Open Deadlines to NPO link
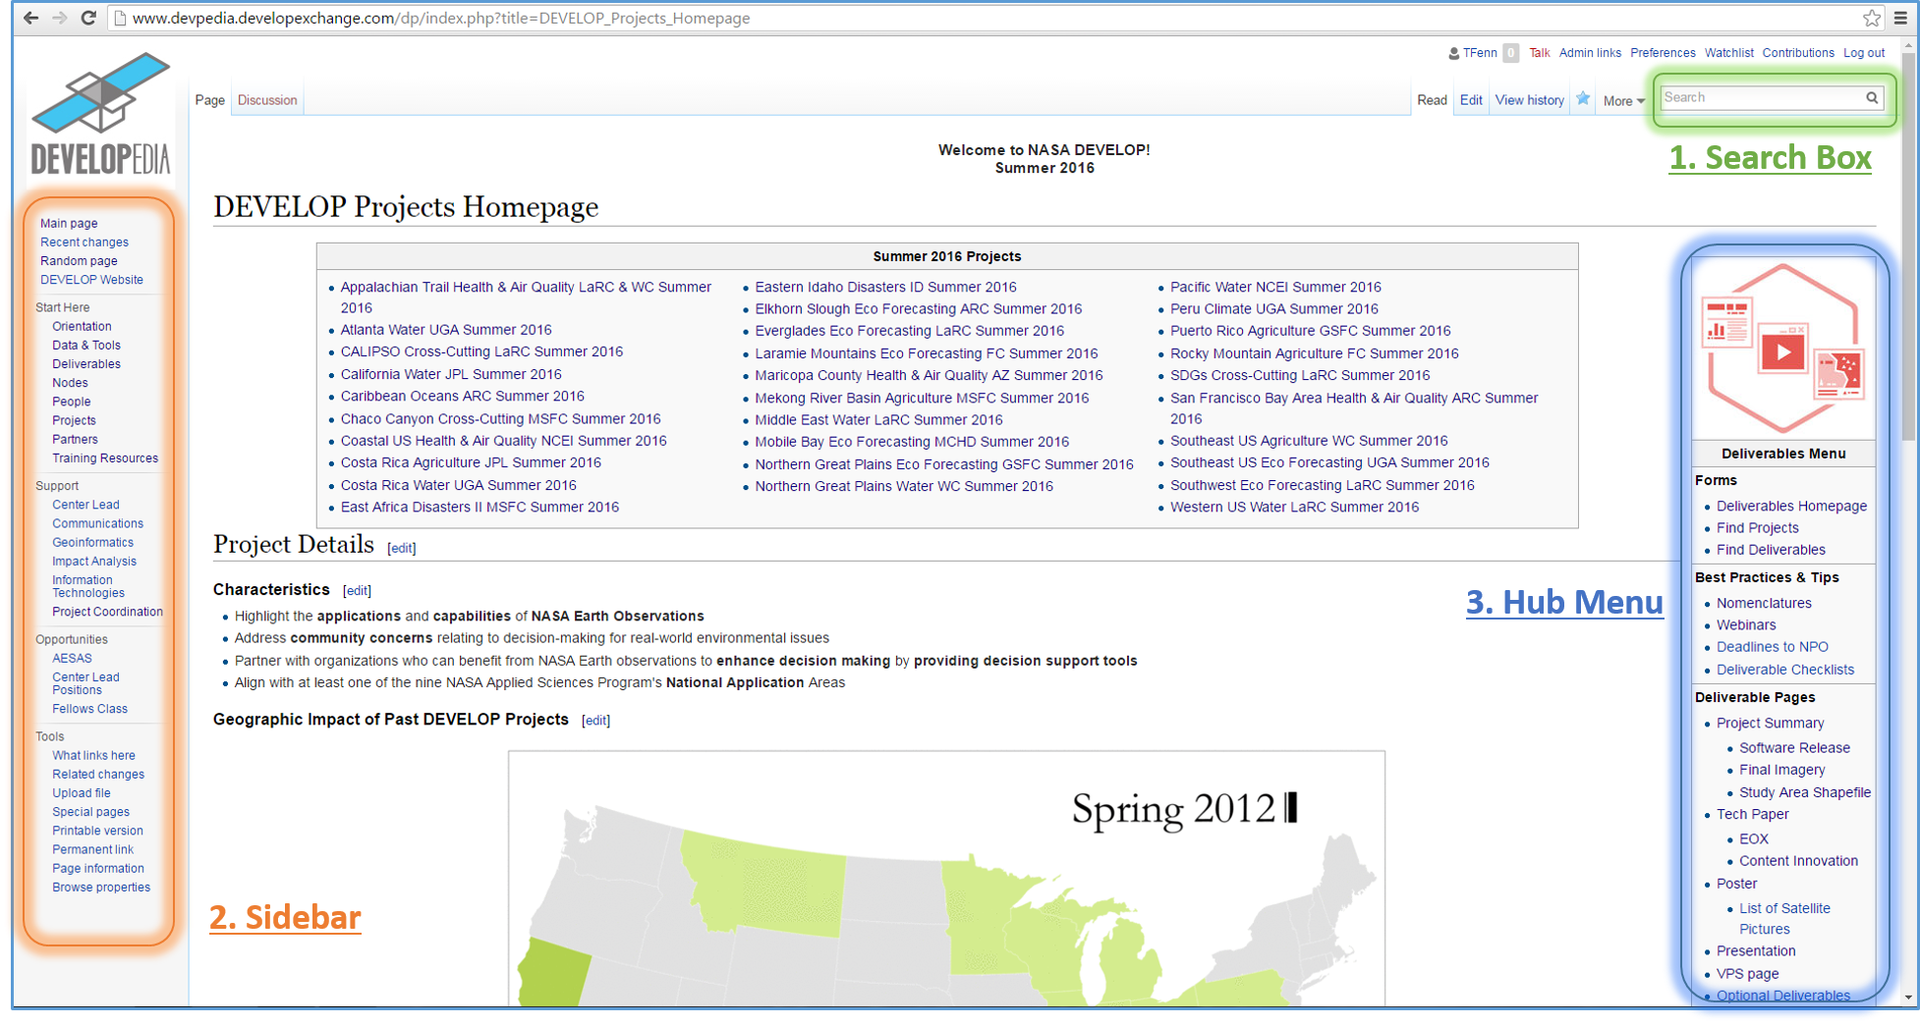 click(1772, 647)
